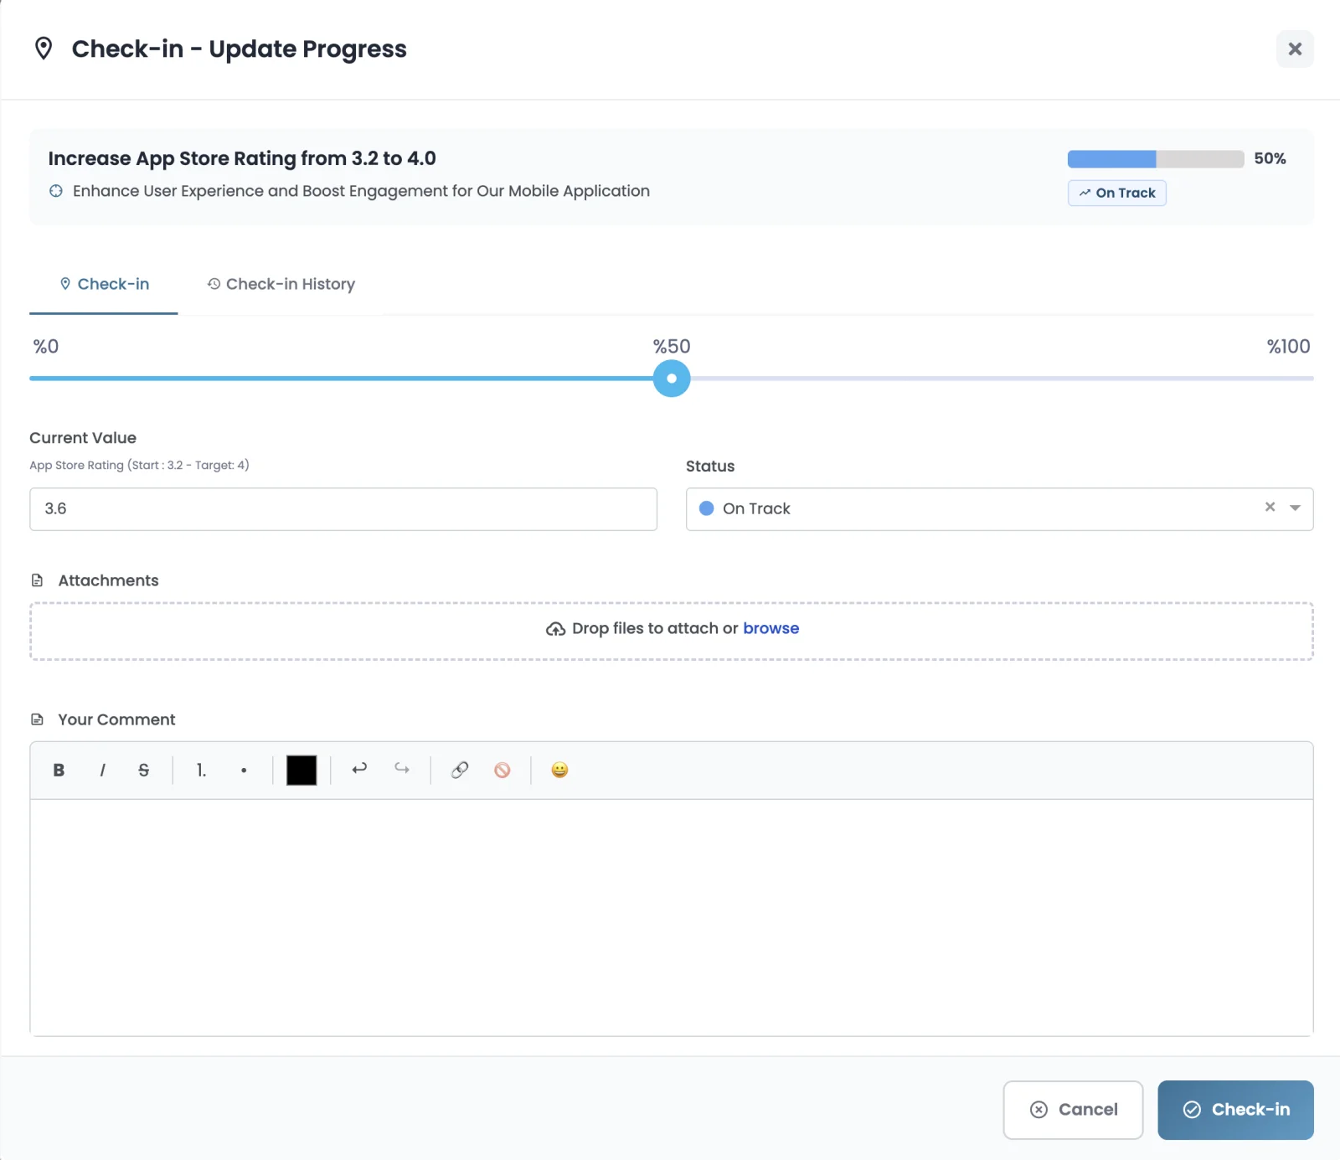Click the browse link to attach files
The width and height of the screenshot is (1340, 1160).
(x=770, y=627)
